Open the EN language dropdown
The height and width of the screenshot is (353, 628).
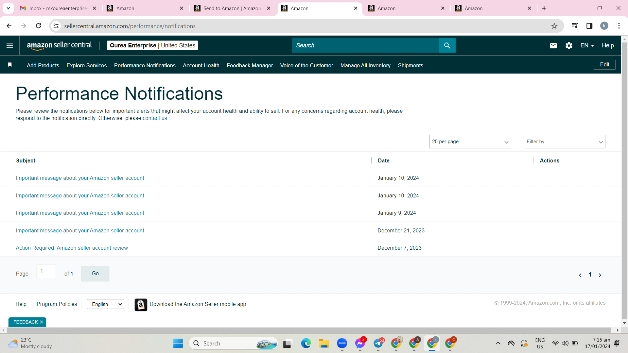click(587, 45)
